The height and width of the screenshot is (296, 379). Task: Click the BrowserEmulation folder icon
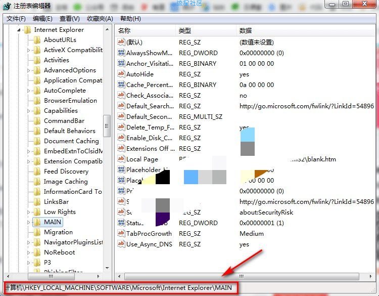coord(37,101)
